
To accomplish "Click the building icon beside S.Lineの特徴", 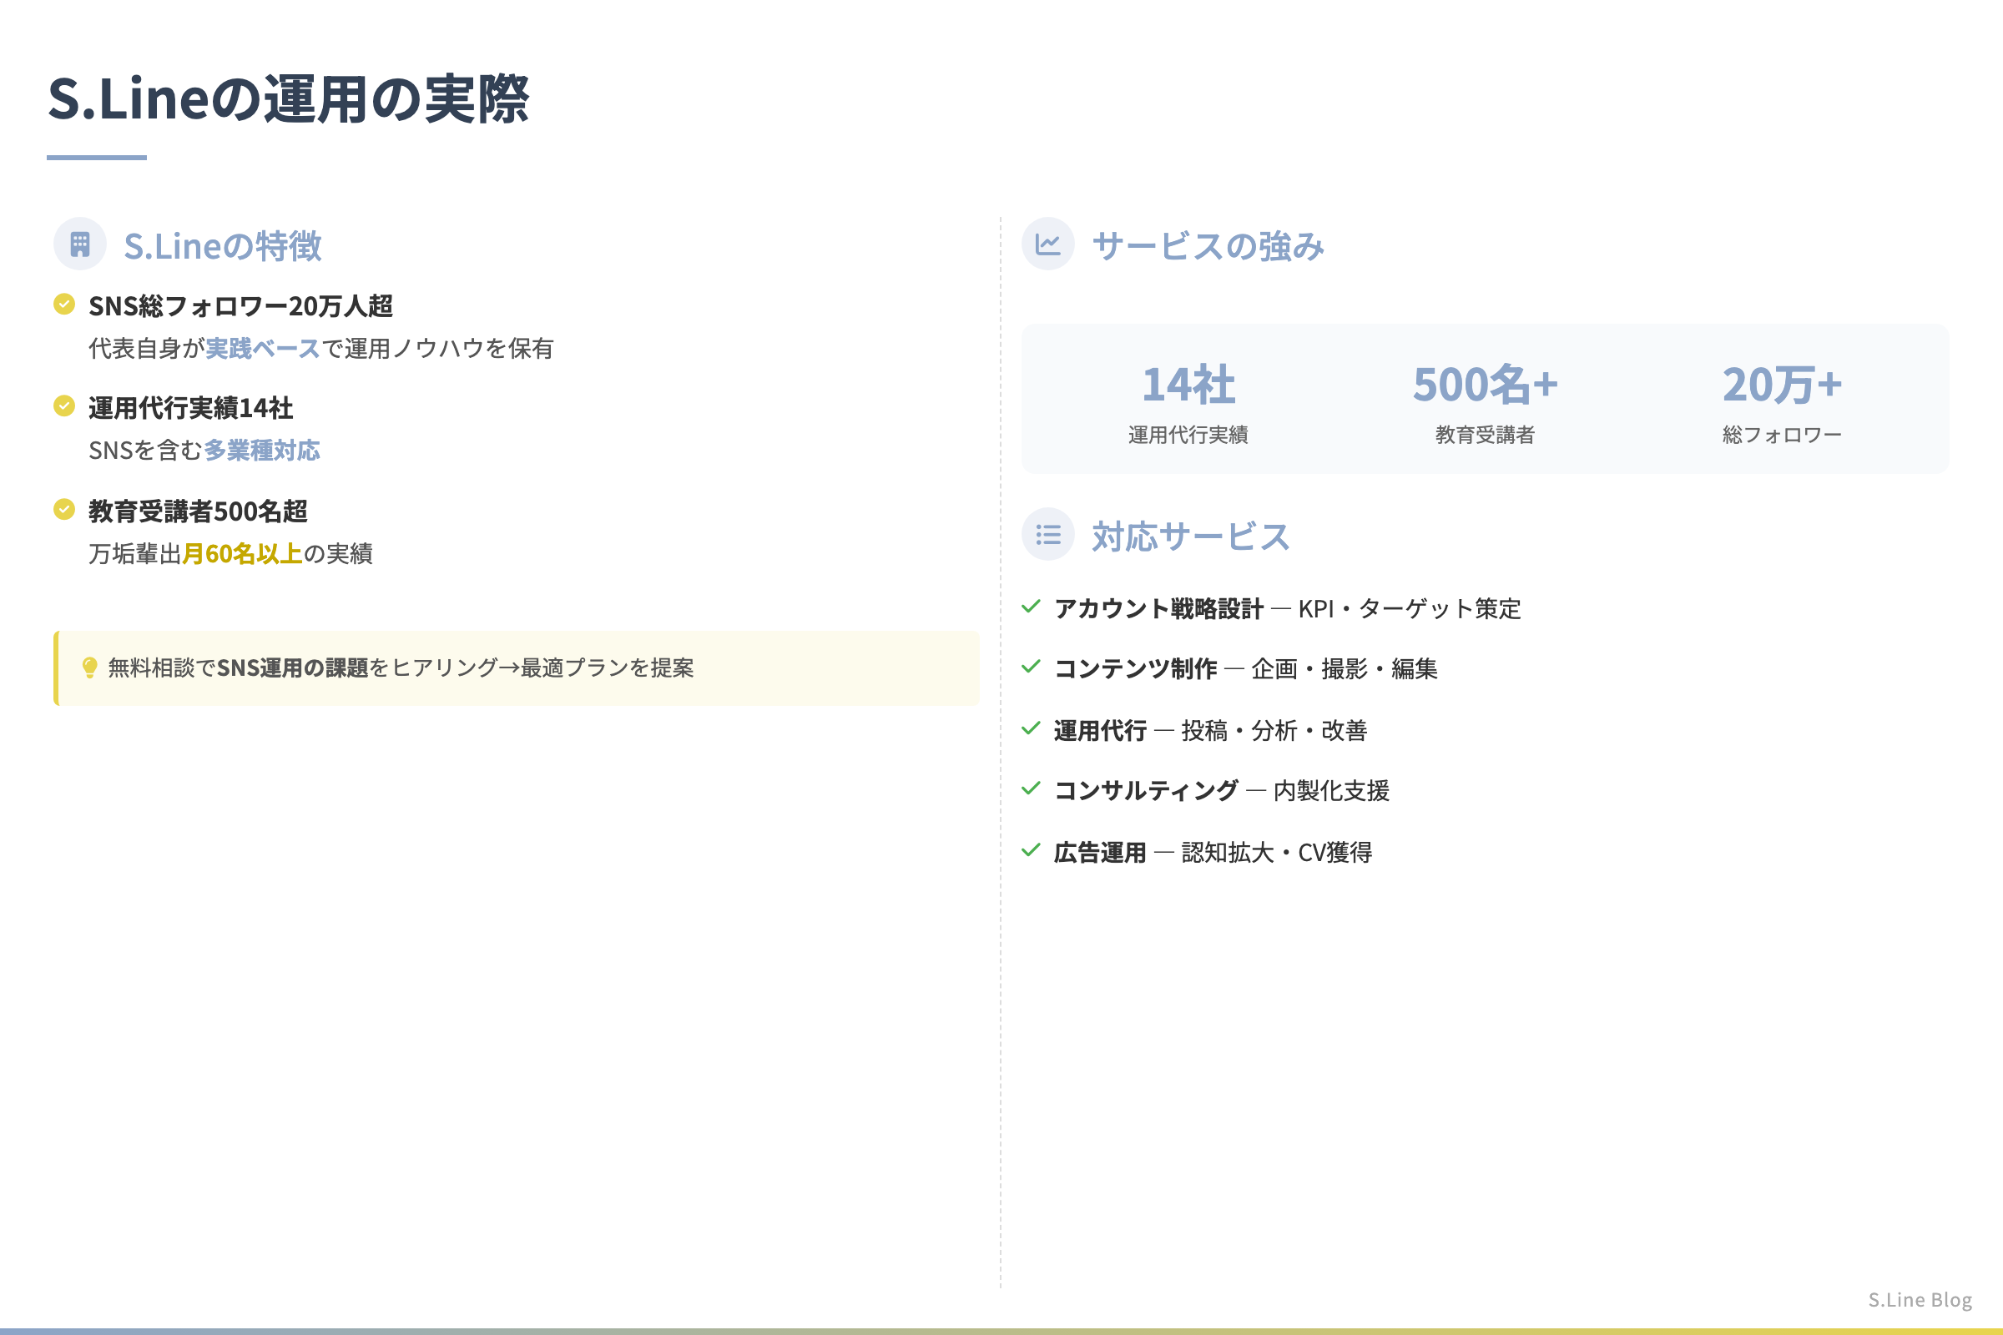I will [x=80, y=244].
